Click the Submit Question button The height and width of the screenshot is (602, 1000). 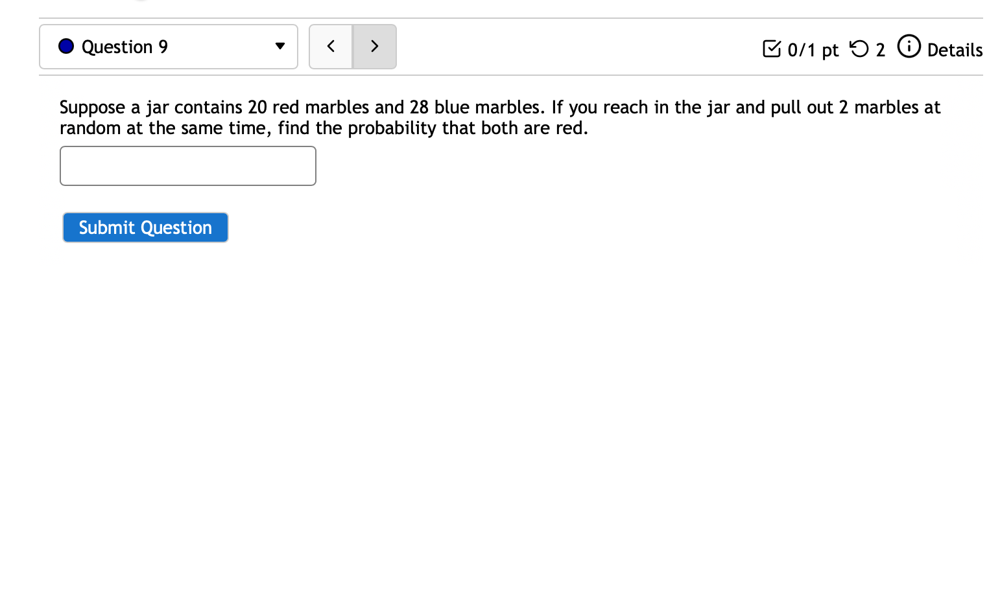[145, 227]
